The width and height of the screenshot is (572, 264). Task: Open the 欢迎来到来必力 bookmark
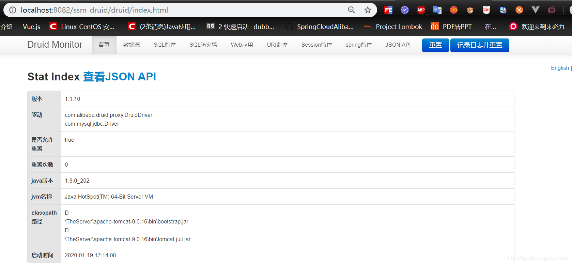pyautogui.click(x=537, y=27)
